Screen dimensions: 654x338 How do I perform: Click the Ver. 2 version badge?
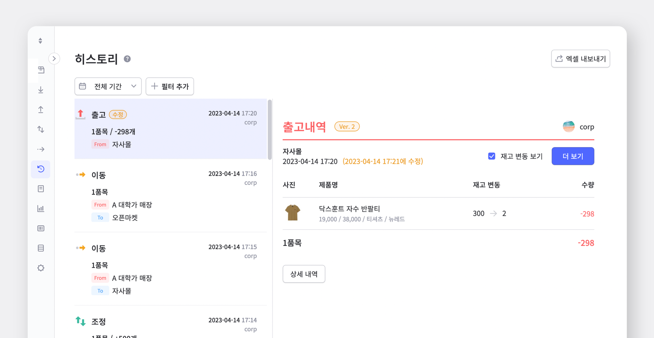click(347, 126)
